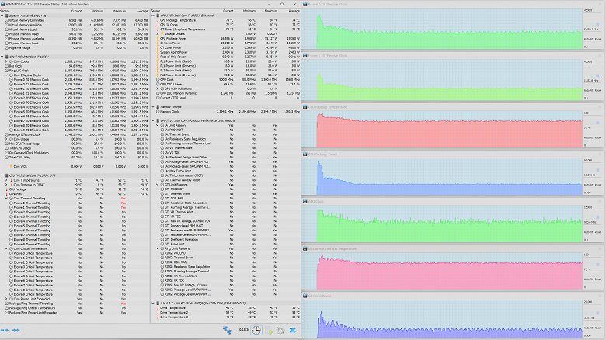606x340 pixels.
Task: Expand the Core Temperatures row
Action: pos(6,180)
